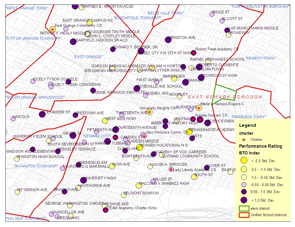The width and height of the screenshot is (295, 227).
Task: Click the Robert Treat Academy charter star
Action: pyautogui.click(x=193, y=53)
